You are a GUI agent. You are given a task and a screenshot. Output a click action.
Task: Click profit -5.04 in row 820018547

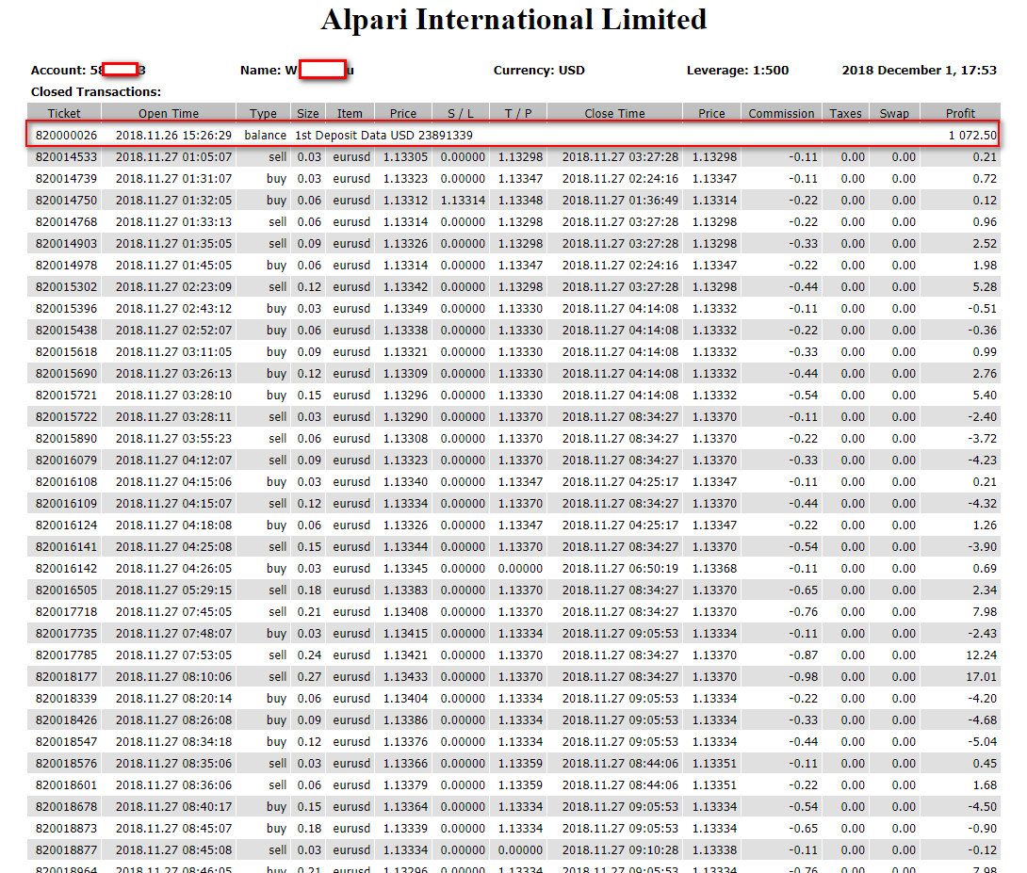983,741
